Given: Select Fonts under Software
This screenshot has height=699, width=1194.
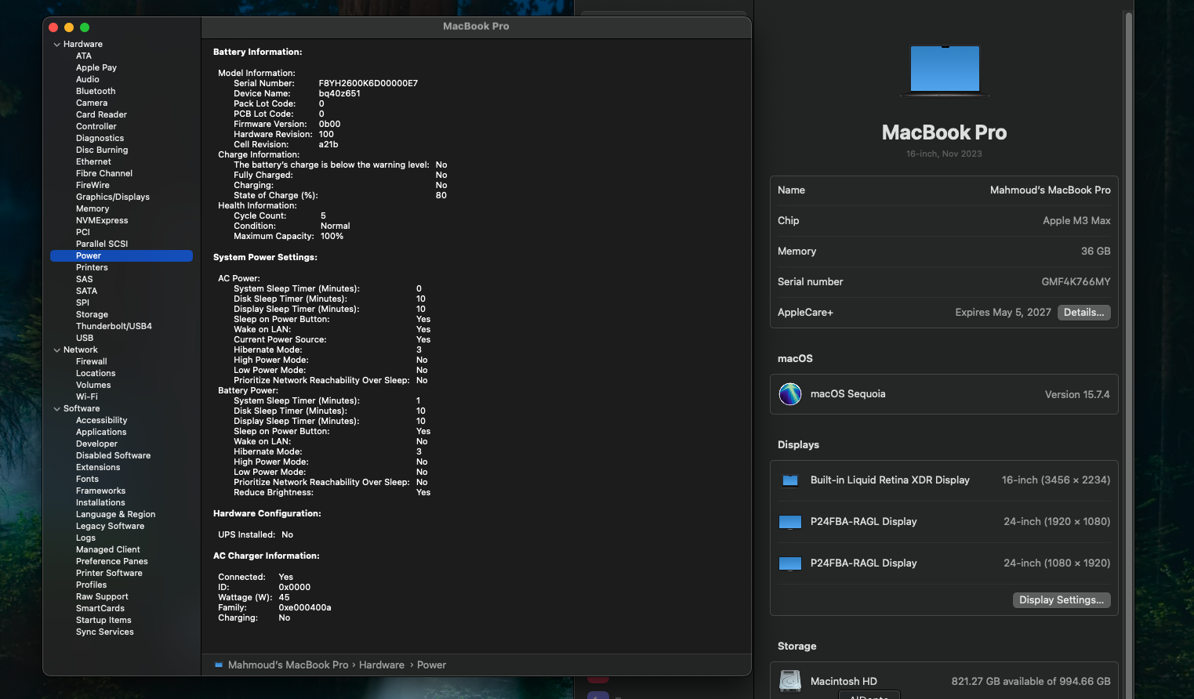Looking at the screenshot, I should [x=87, y=480].
